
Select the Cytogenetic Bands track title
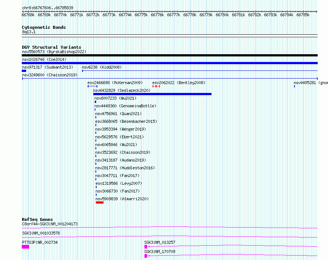[44, 27]
